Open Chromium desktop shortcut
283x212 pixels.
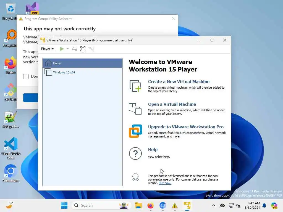(x=11, y=173)
